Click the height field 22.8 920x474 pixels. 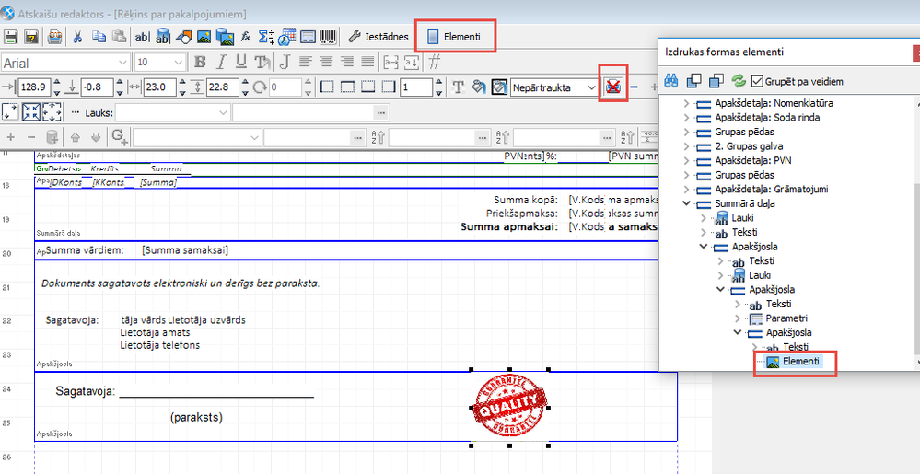coord(223,87)
